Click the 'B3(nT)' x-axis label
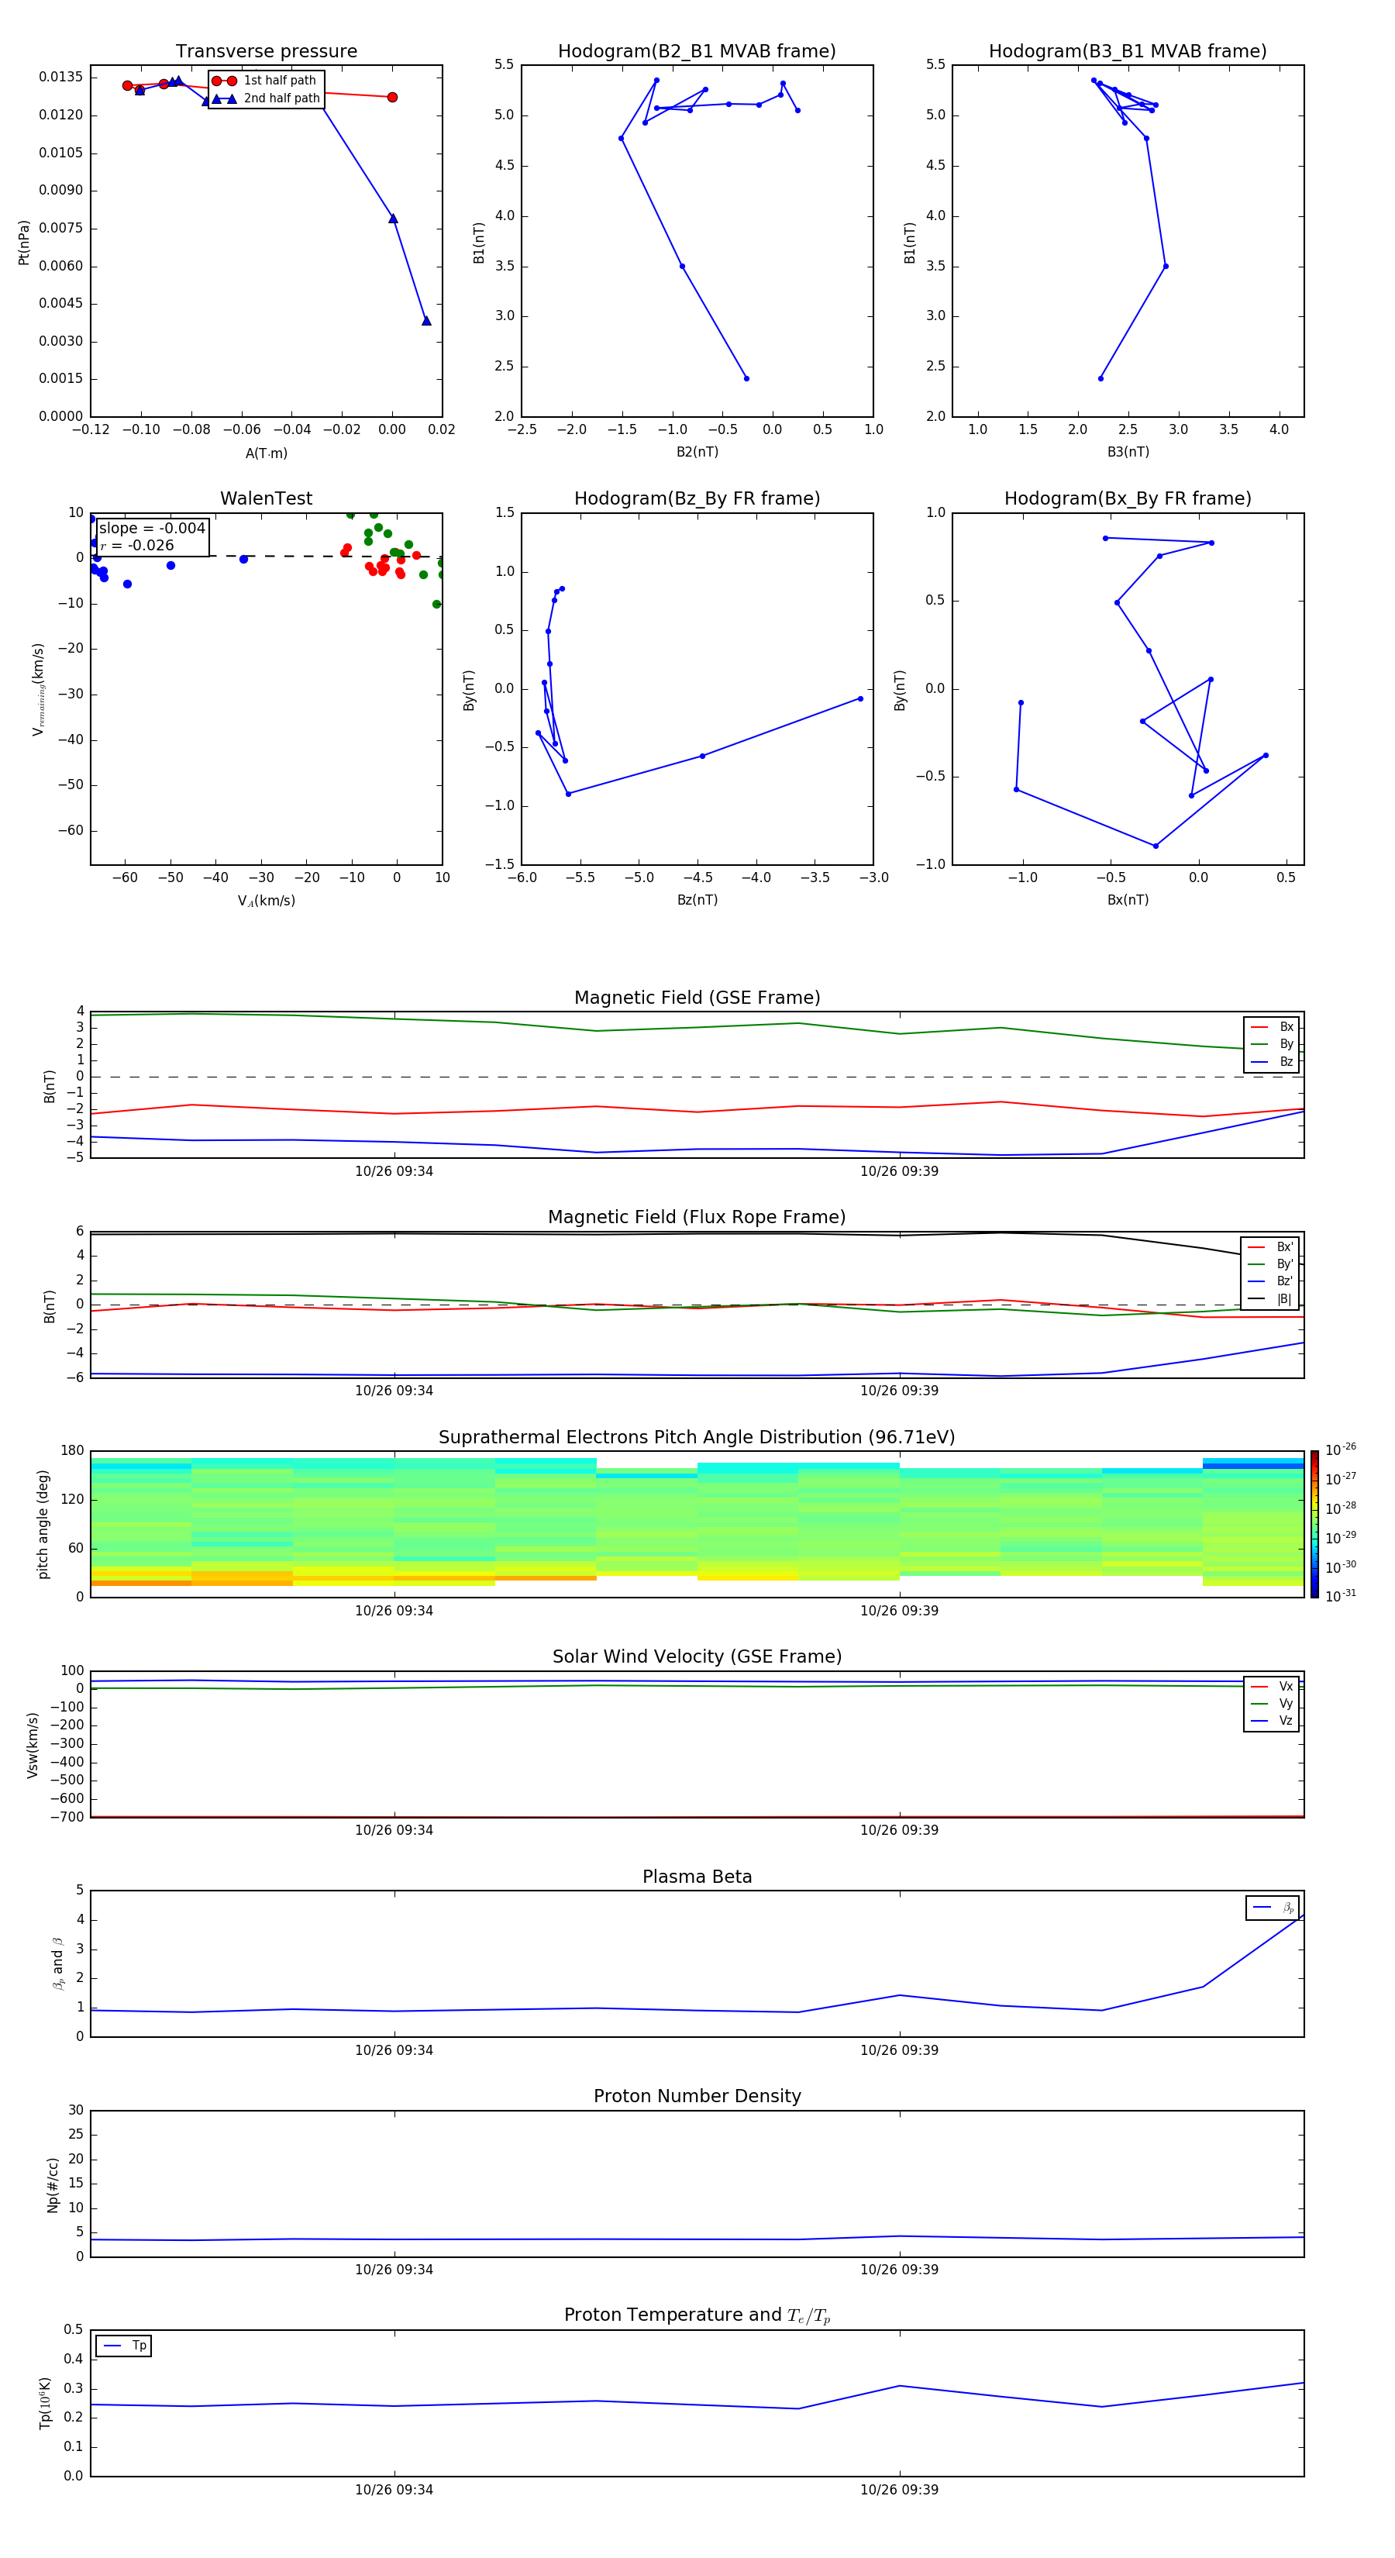Viewport: 1395px width, 2558px height. click(x=1128, y=453)
